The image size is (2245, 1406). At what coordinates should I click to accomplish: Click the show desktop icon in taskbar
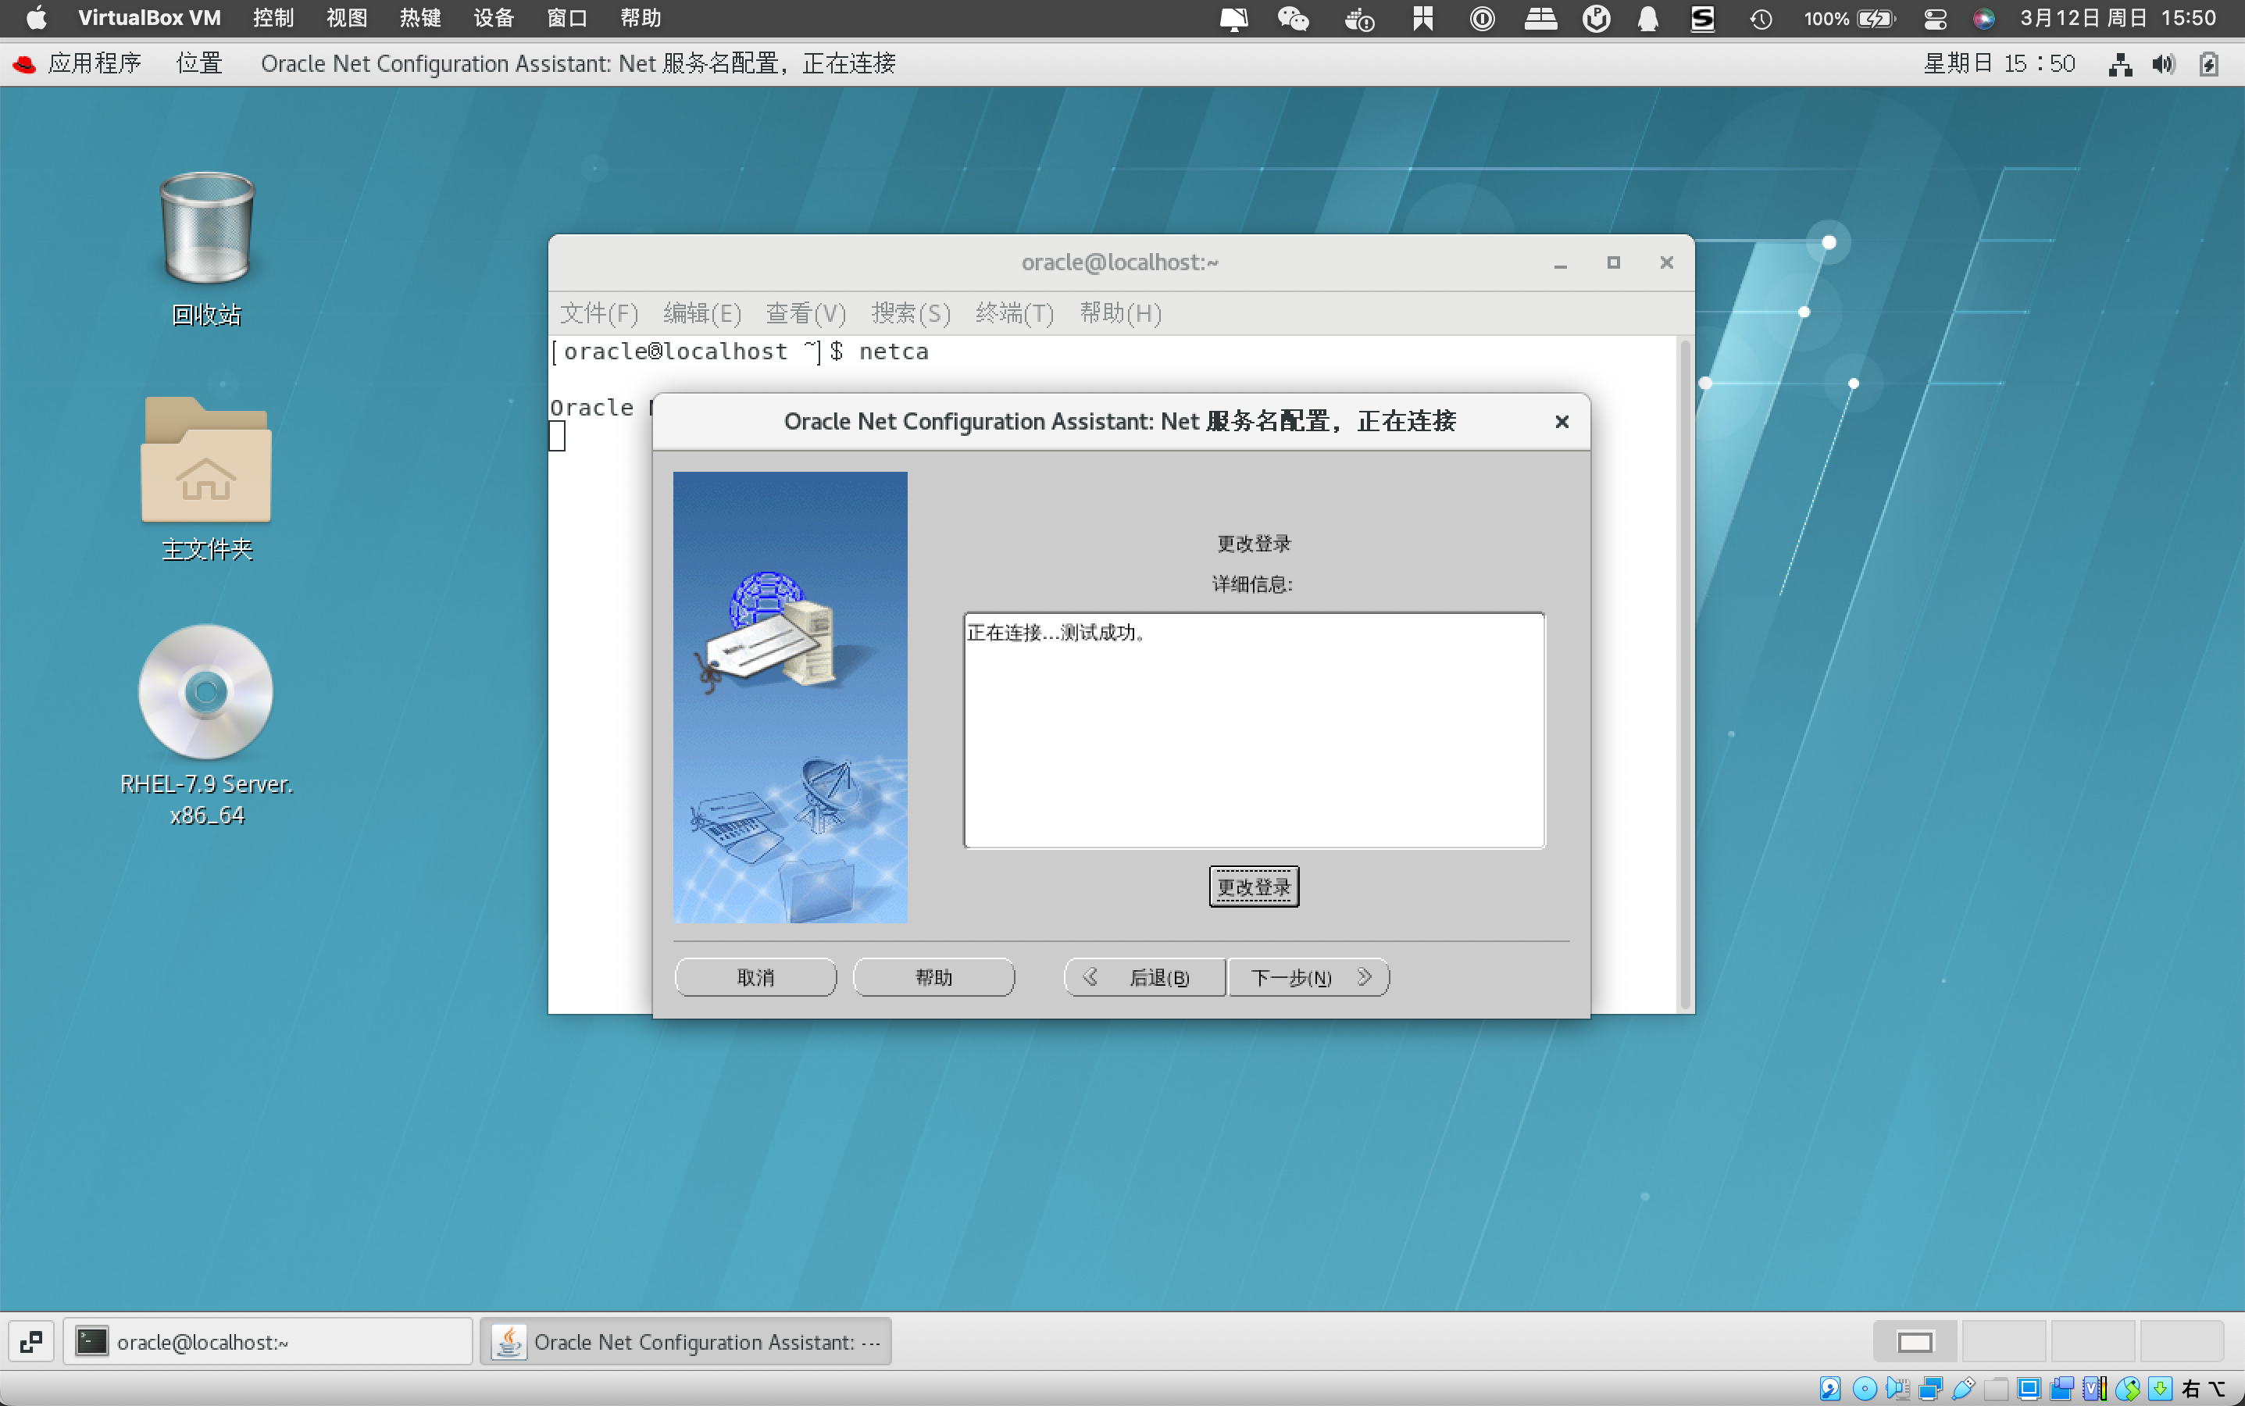pos(30,1342)
